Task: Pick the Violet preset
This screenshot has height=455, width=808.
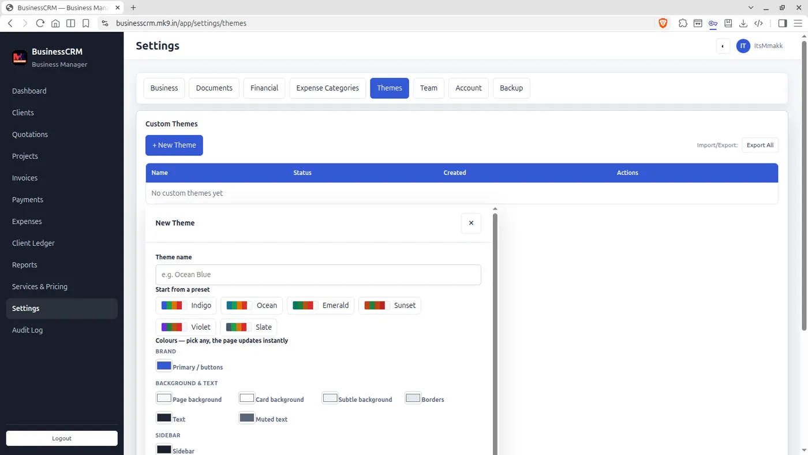Action: [186, 327]
